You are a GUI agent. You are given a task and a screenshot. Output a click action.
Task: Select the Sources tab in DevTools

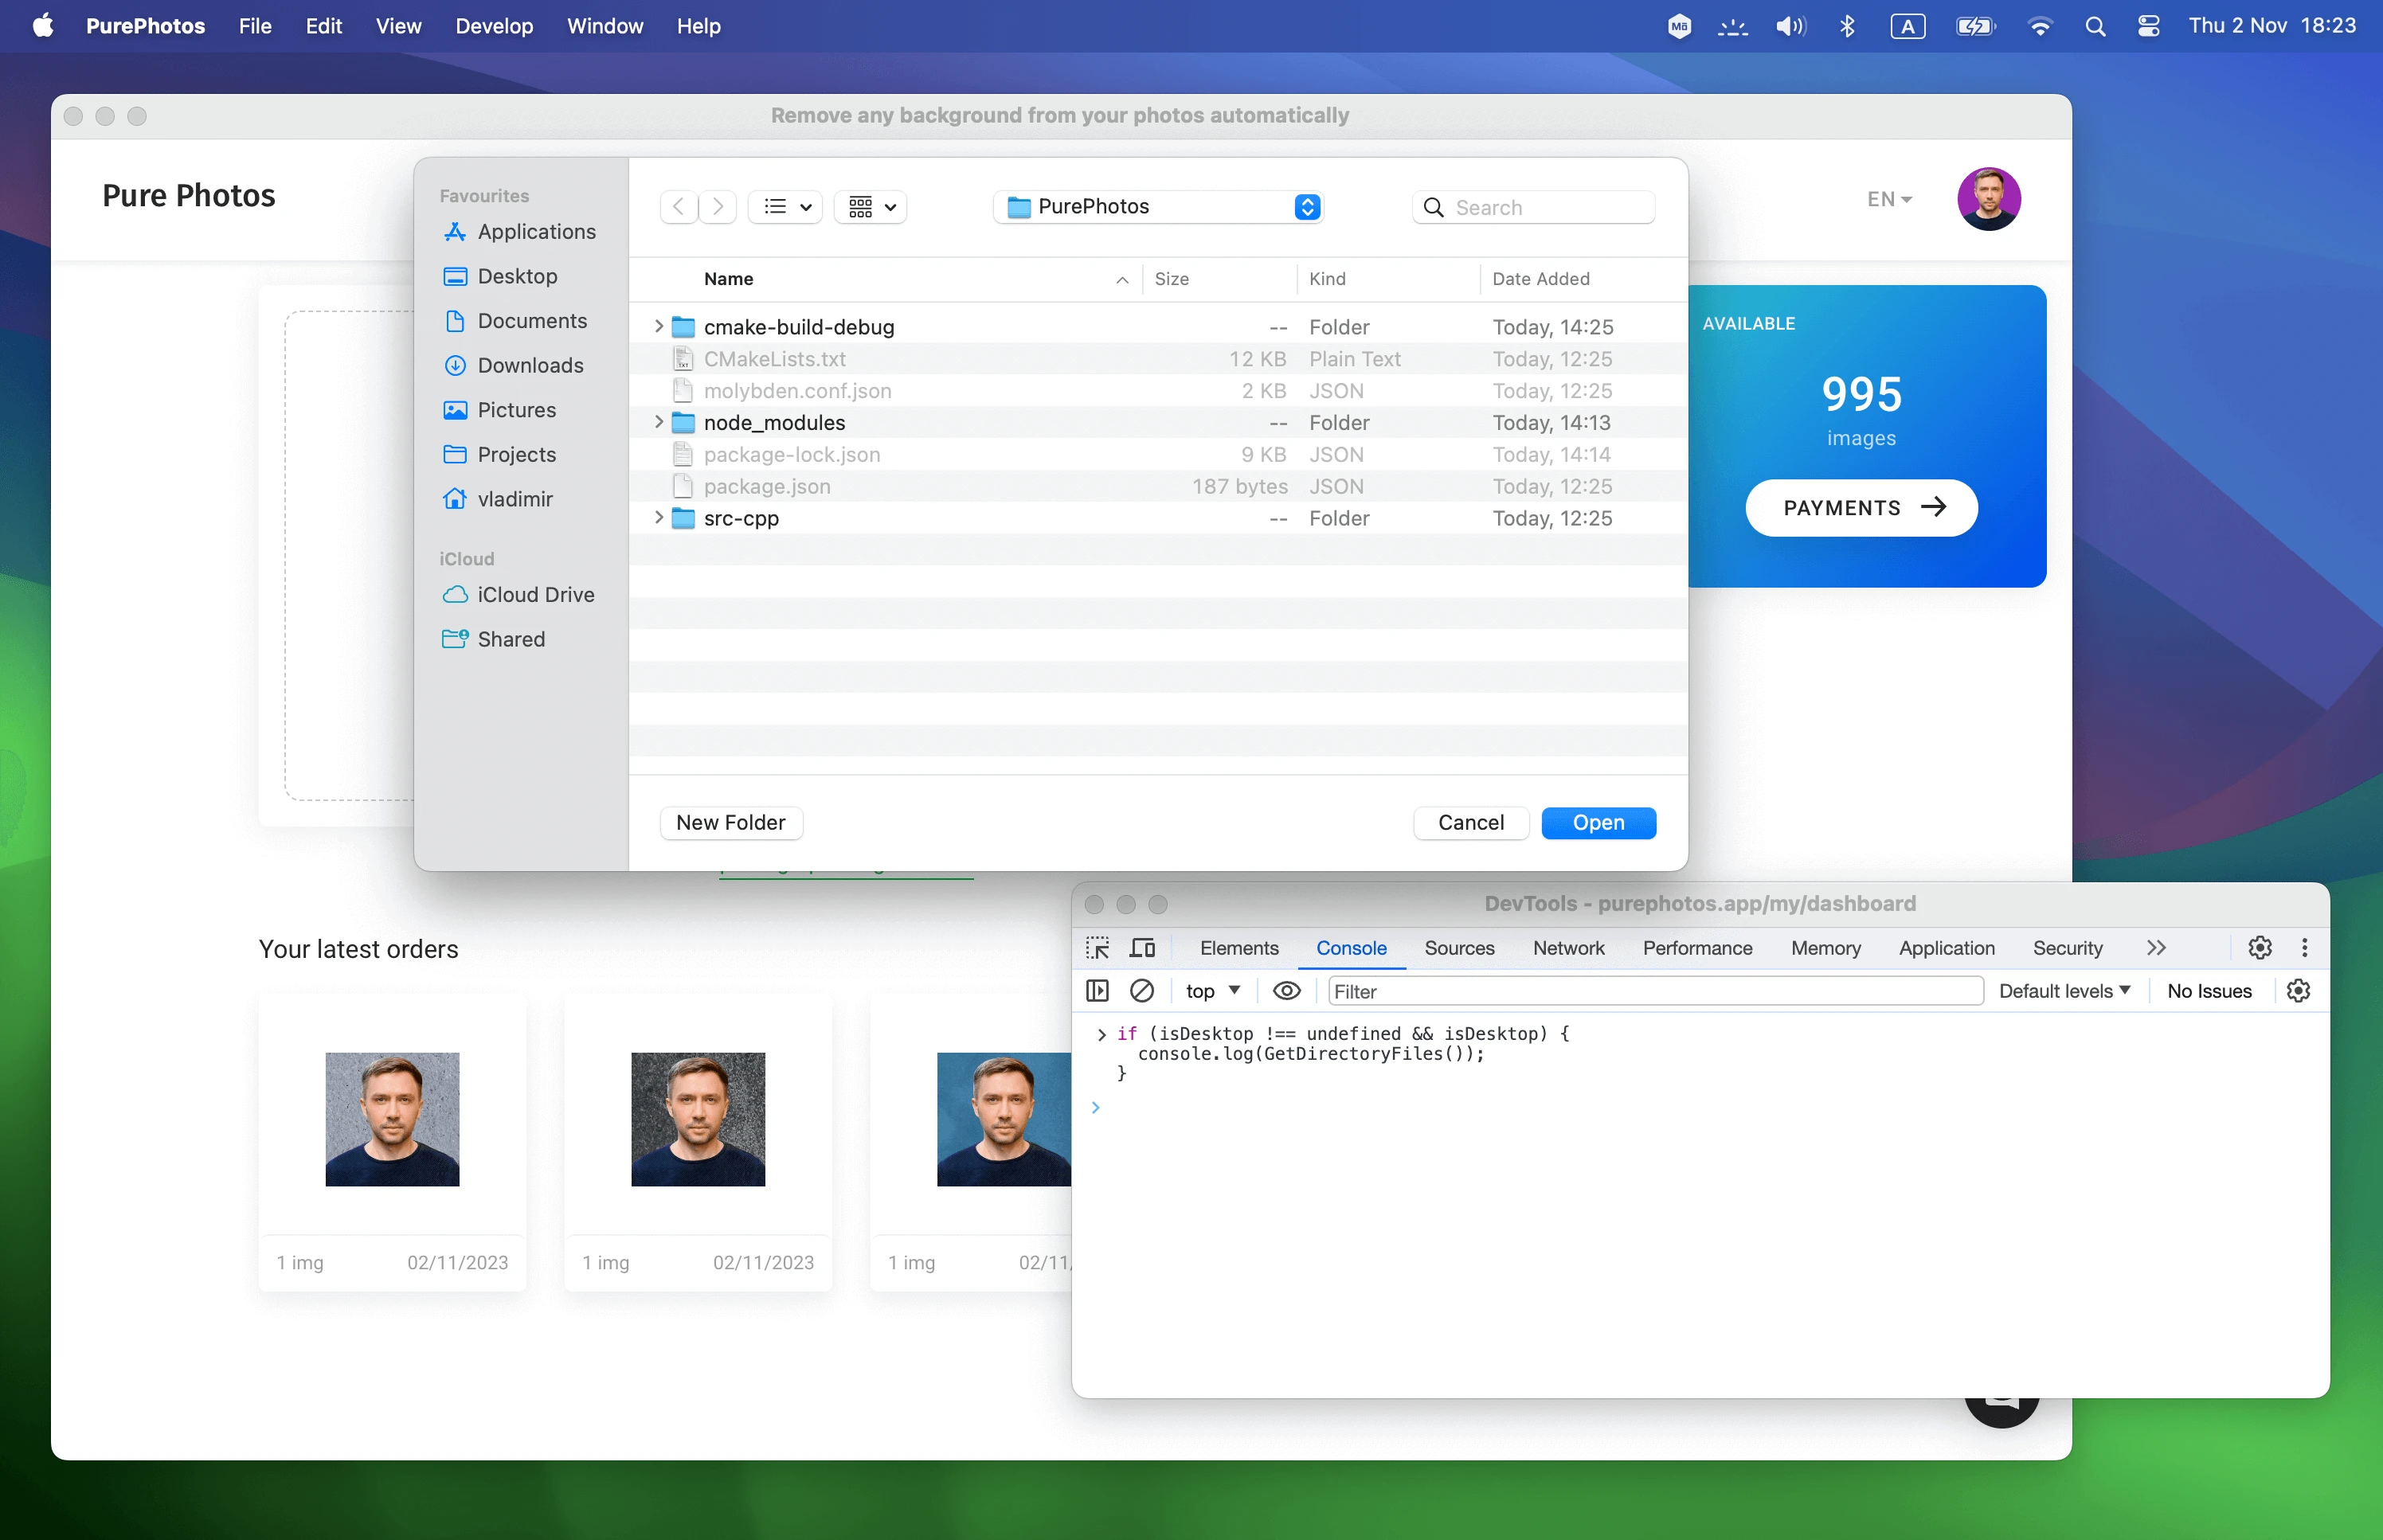(1459, 946)
